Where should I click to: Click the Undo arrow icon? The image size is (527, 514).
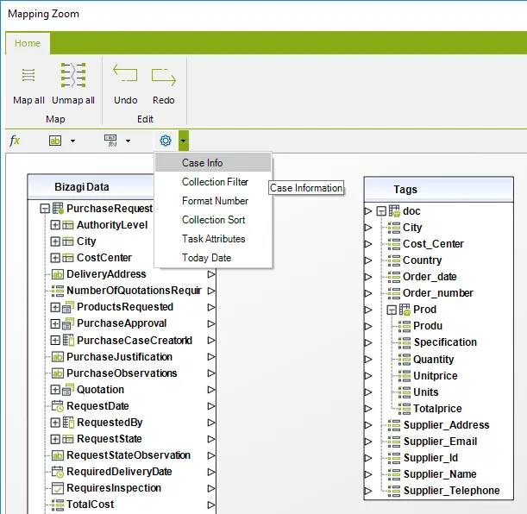coord(125,73)
